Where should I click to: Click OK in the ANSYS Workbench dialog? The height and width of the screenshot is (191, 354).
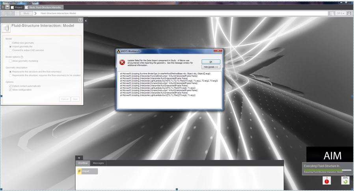point(211,62)
